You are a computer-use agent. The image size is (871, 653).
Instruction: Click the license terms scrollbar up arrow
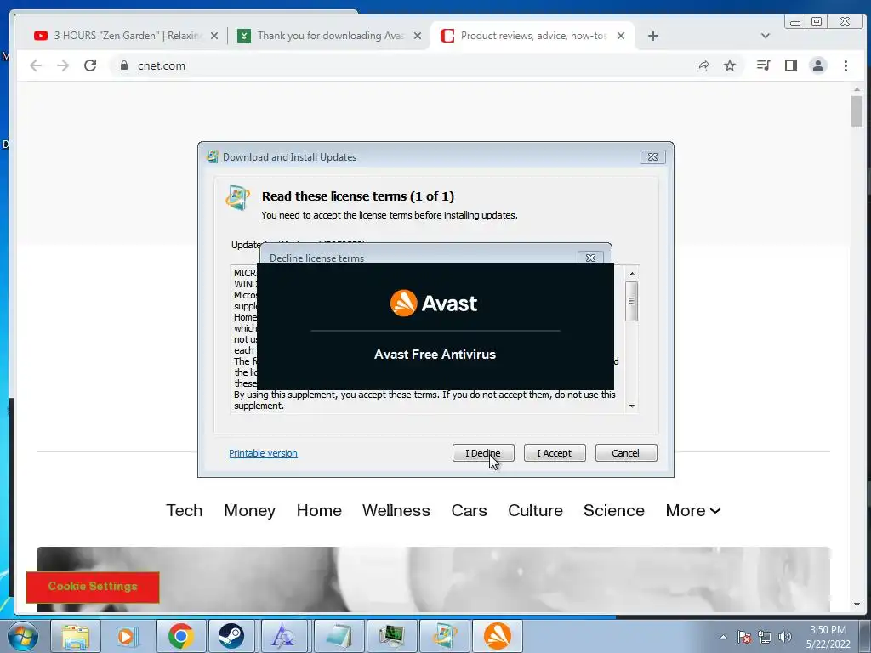tap(632, 274)
